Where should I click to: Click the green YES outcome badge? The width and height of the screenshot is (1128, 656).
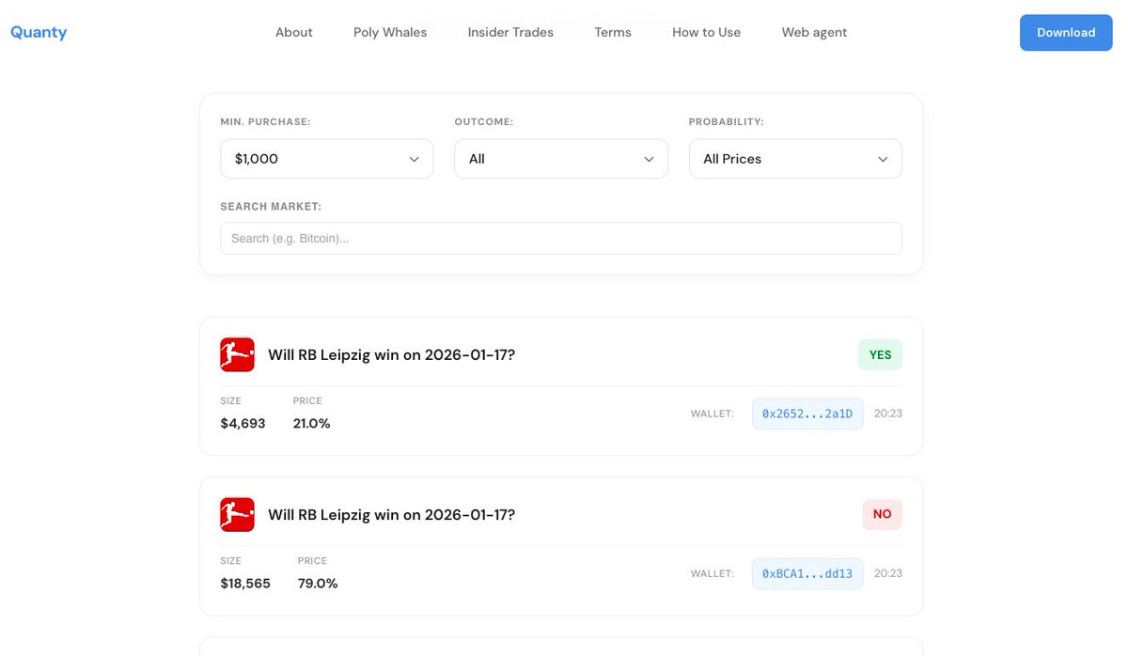[x=880, y=355]
